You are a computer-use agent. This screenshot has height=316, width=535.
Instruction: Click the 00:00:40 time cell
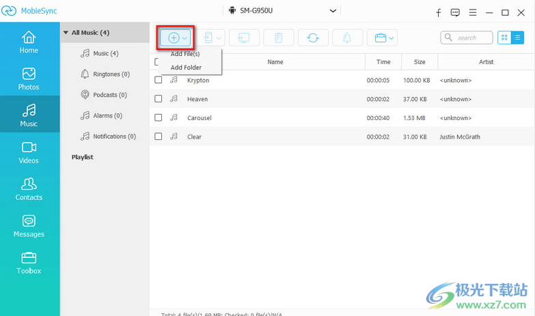pyautogui.click(x=378, y=118)
